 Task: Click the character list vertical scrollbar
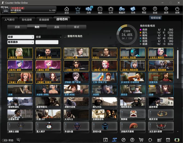[x=178, y=64]
